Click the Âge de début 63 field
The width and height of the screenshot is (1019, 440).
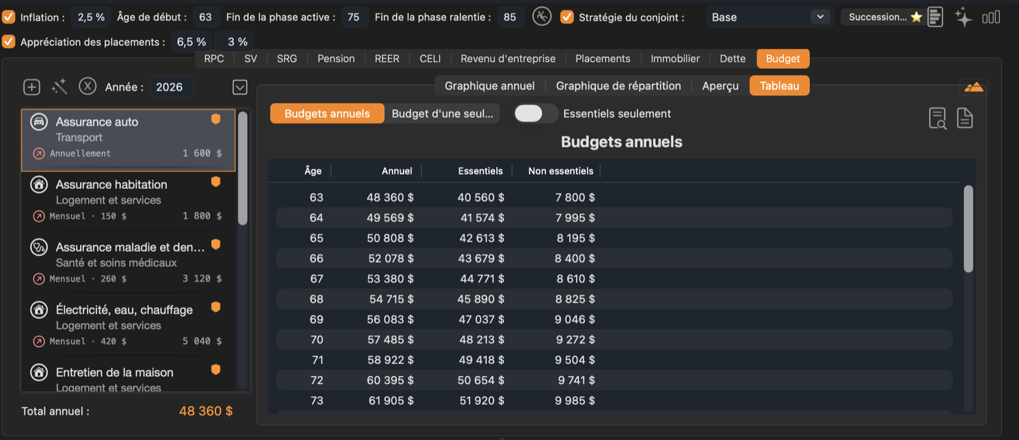pyautogui.click(x=206, y=17)
